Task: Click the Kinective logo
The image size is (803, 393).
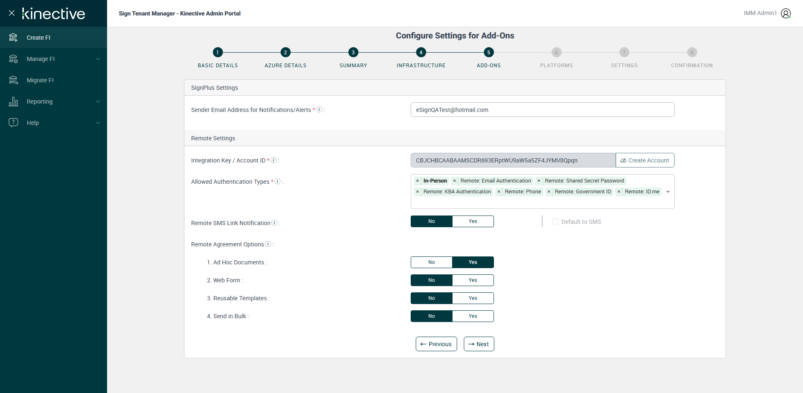Action: tap(54, 13)
